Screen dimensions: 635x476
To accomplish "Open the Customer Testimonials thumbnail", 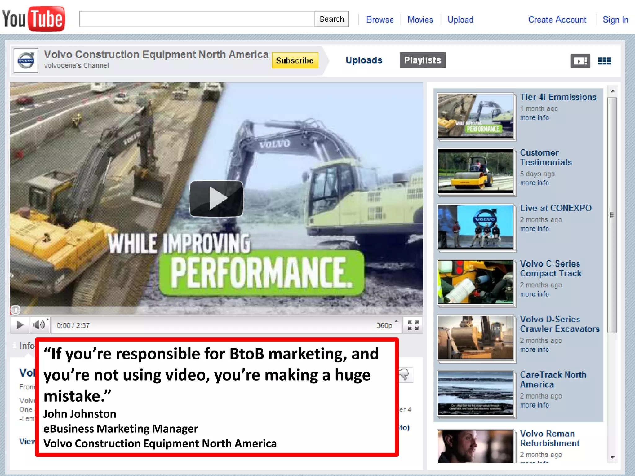I will click(476, 171).
